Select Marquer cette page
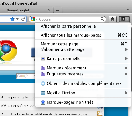Image resolution: width=132 pixels, height=116 pixels. (x=83, y=44)
